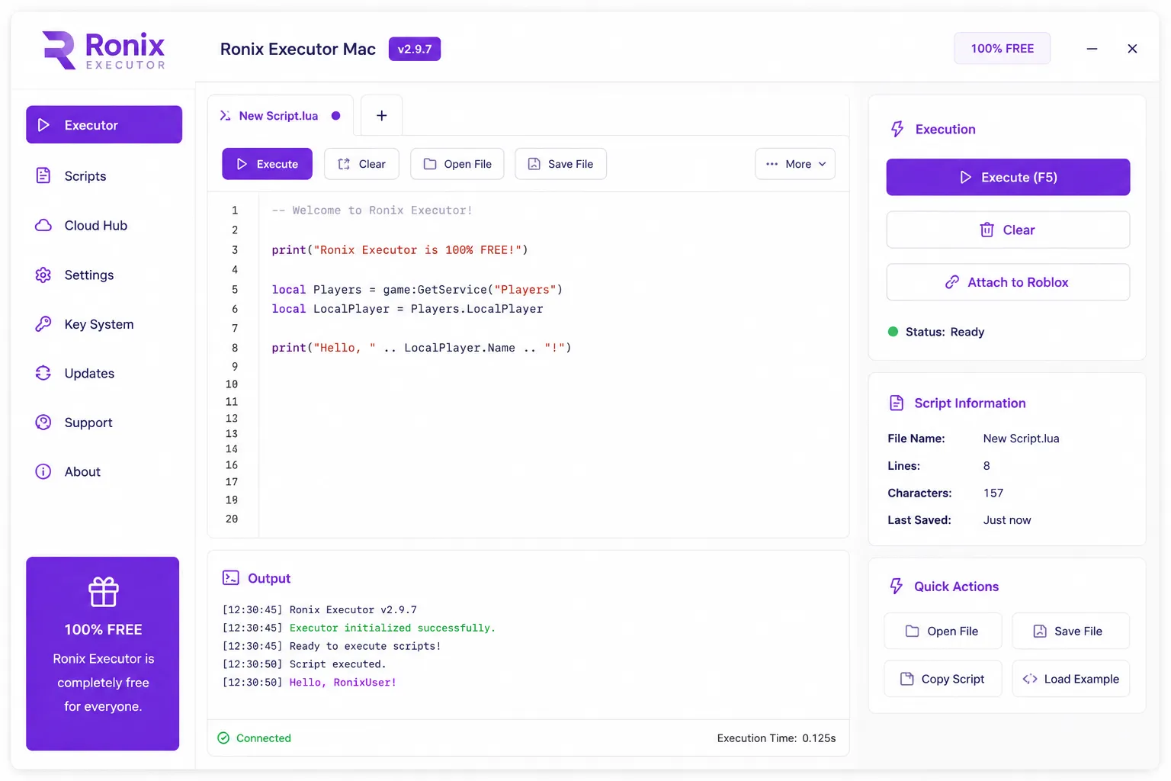Click Quick Actions Save File button
Image resolution: width=1171 pixels, height=781 pixels.
[x=1070, y=631]
